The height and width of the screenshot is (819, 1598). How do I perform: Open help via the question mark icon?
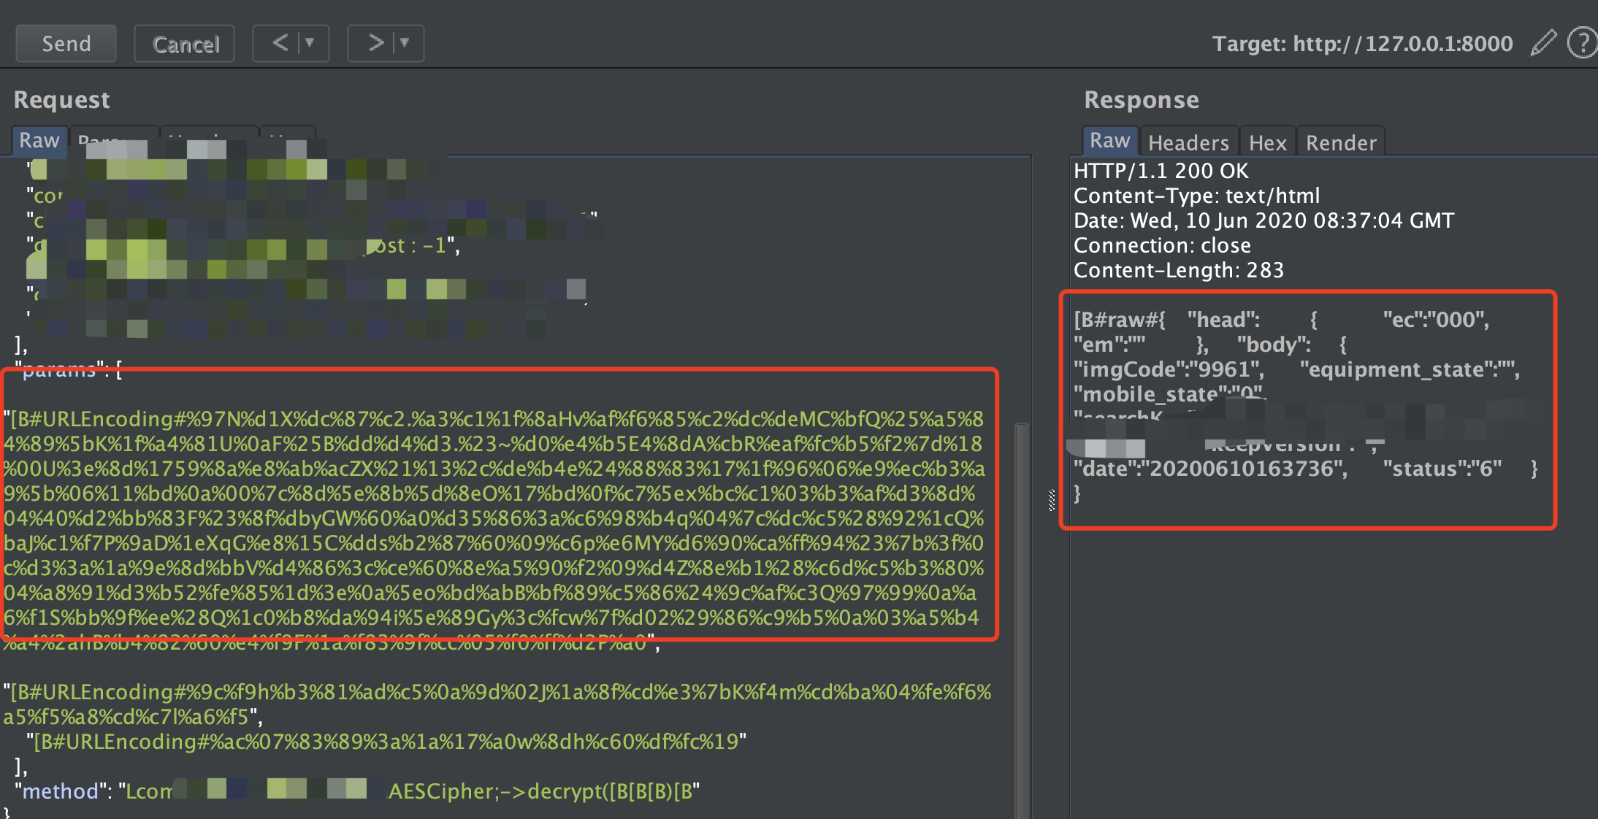(1581, 43)
